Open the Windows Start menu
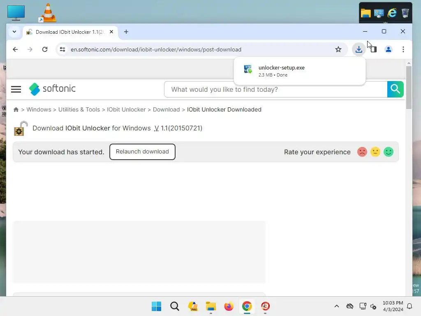 156,306
